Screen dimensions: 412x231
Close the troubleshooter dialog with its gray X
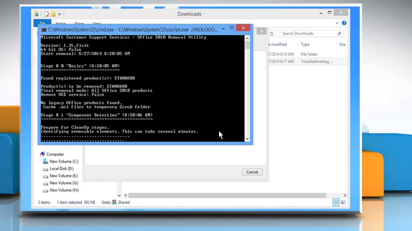click(x=262, y=31)
